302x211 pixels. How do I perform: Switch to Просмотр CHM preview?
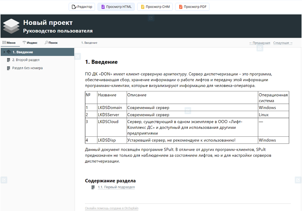155,7
